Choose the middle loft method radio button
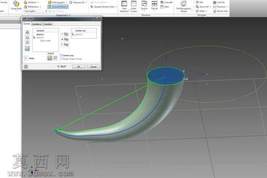The width and height of the screenshot is (267, 178). 62,39
